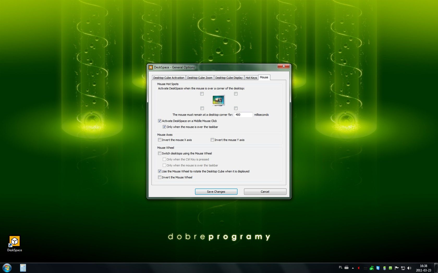This screenshot has height=273, width=438.
Task: Open the calculator icon on the taskbar
Action: pos(23,268)
